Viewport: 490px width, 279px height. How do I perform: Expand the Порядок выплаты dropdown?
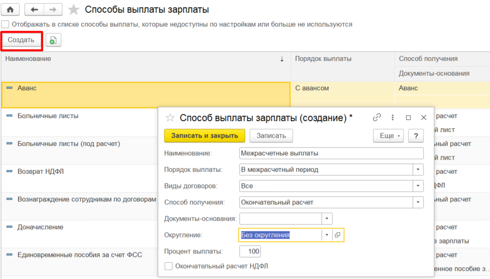418,170
